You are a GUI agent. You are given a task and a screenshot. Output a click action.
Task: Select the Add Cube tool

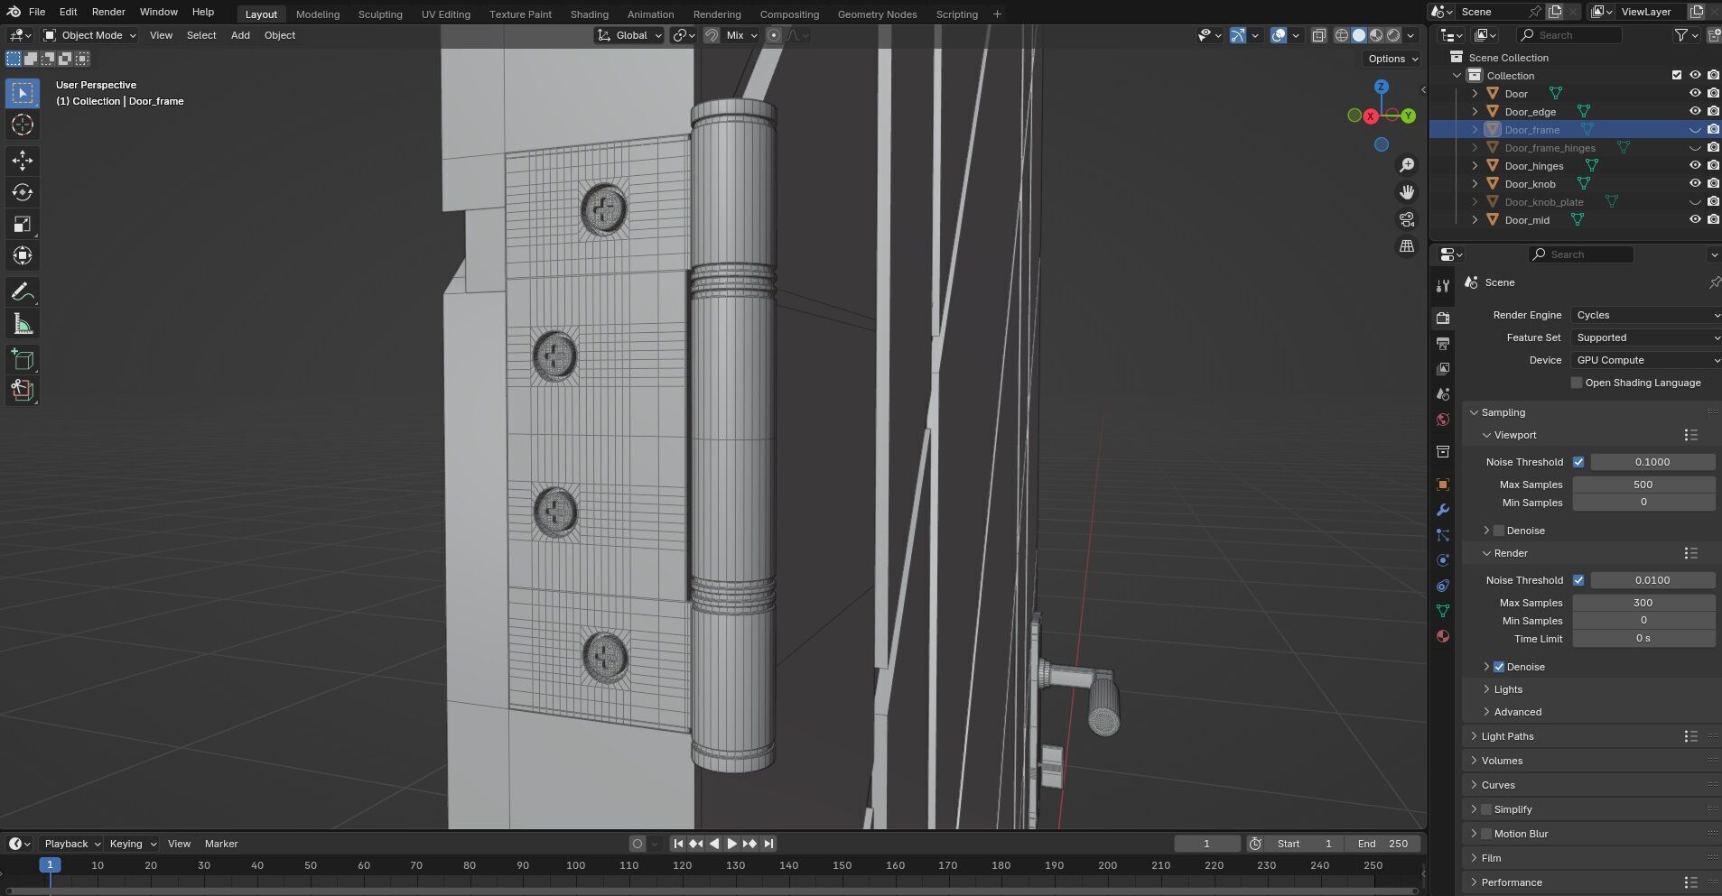pos(23,359)
